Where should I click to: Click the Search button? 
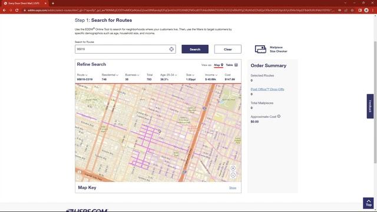[195, 49]
